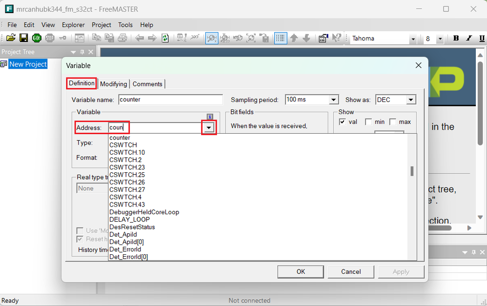Image resolution: width=487 pixels, height=306 pixels.
Task: Open the Project Tree panel options arrow
Action: (73, 52)
